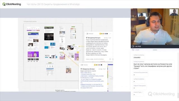Viewport: 179px width, 101px height.
Task: Click the emoji icon in upper comment reply
Action: tap(110, 59)
